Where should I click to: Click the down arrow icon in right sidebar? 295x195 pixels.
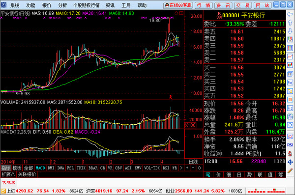pyautogui.click(x=290, y=31)
